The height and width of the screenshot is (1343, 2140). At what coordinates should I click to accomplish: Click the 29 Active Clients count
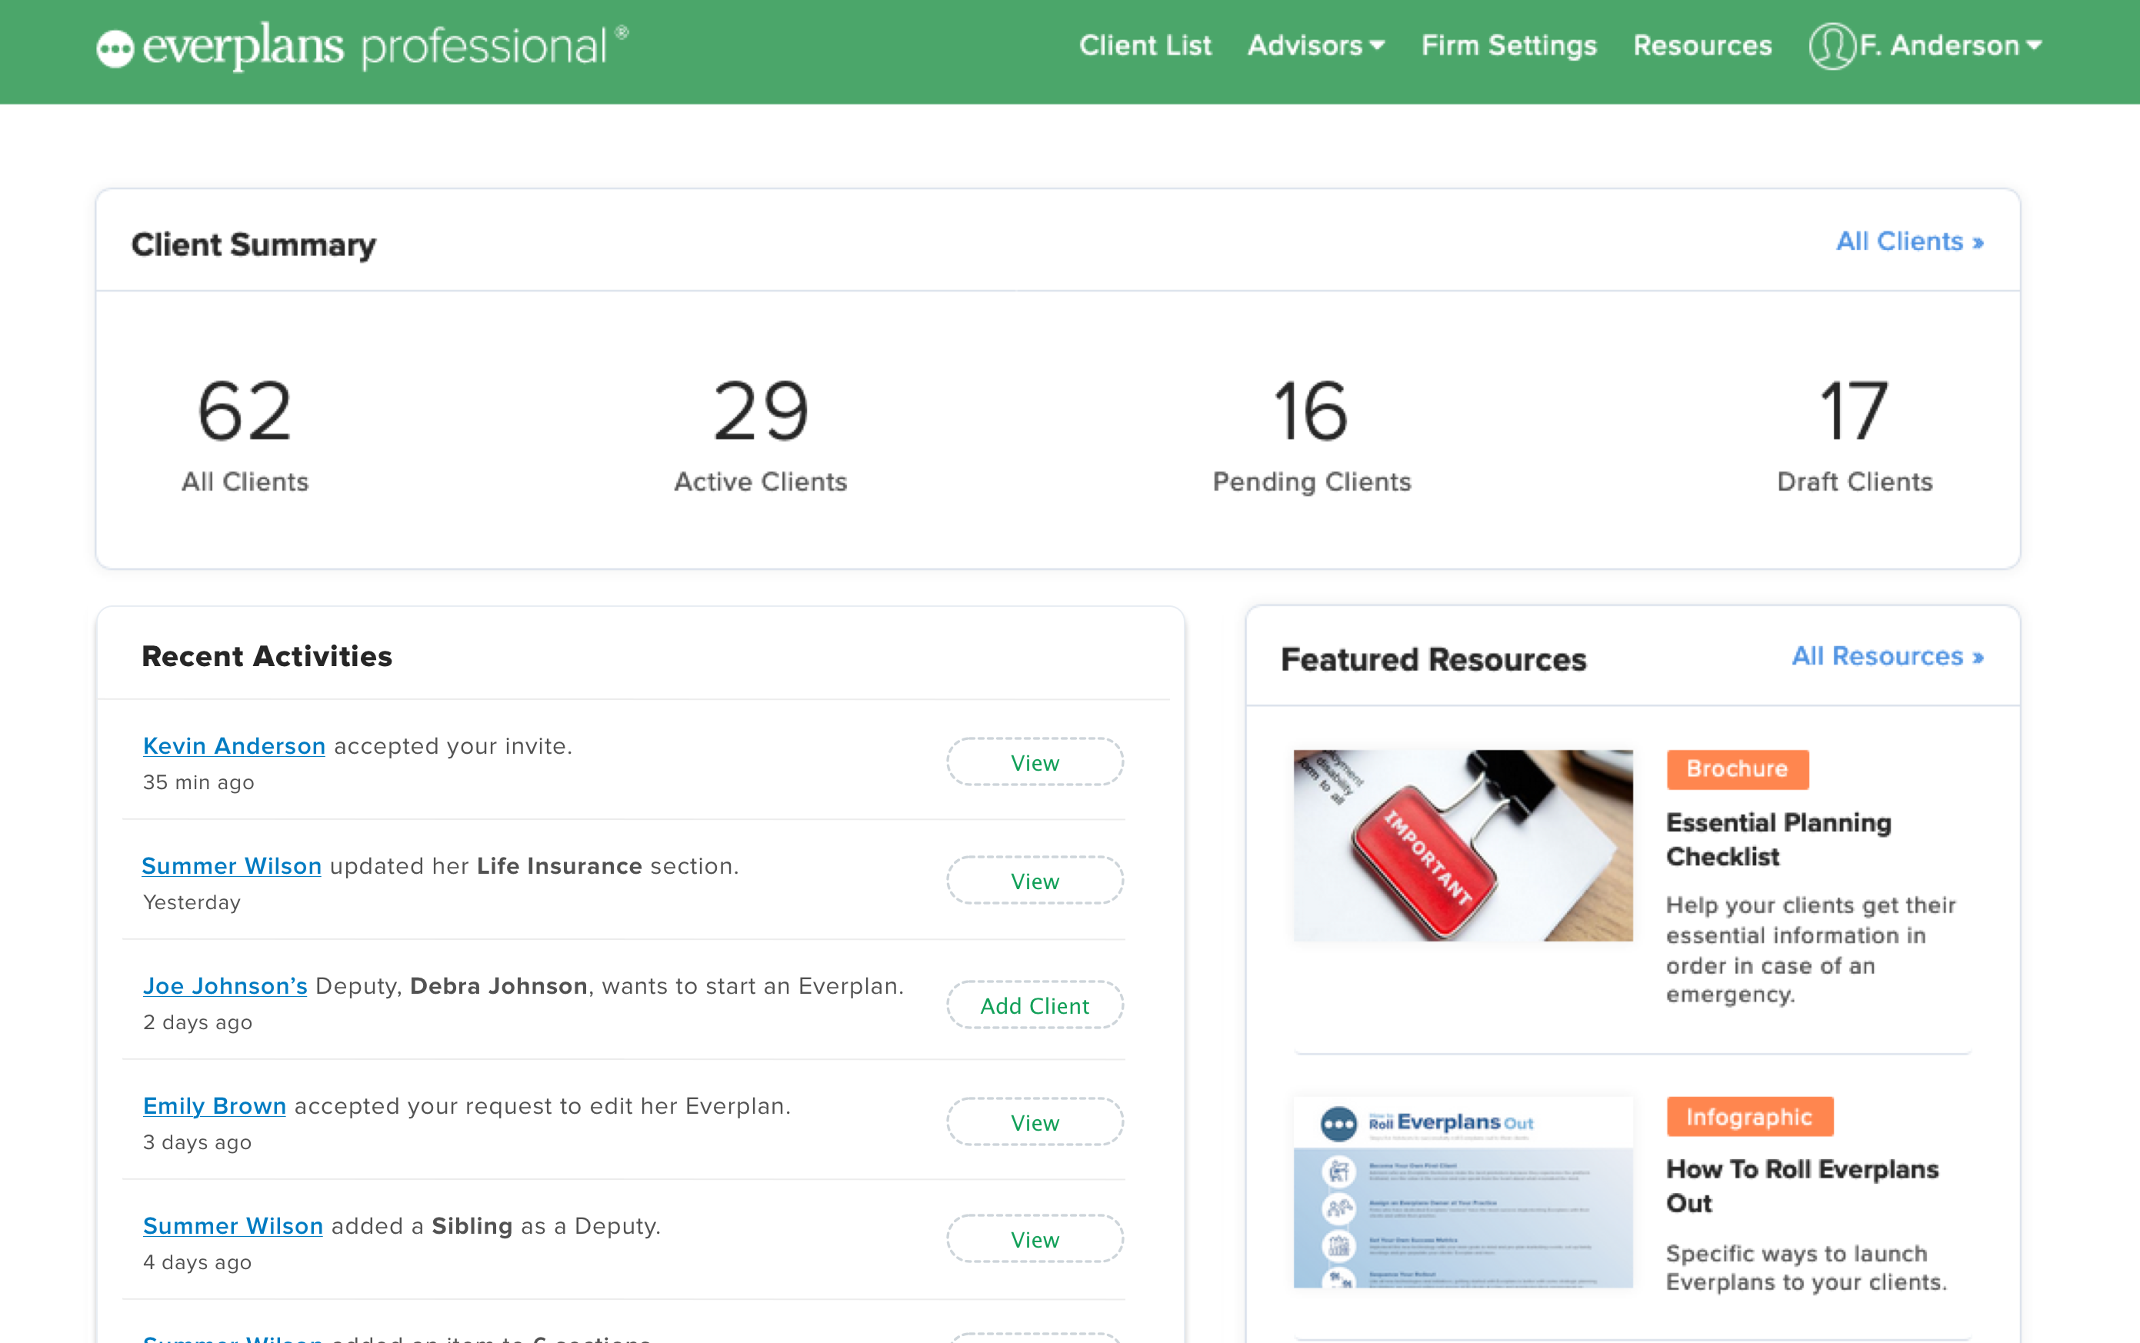click(761, 413)
